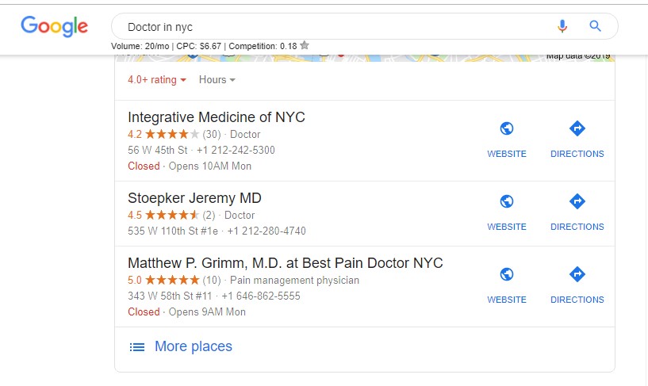
Task: Click the list icon beside More places
Action: coord(137,347)
